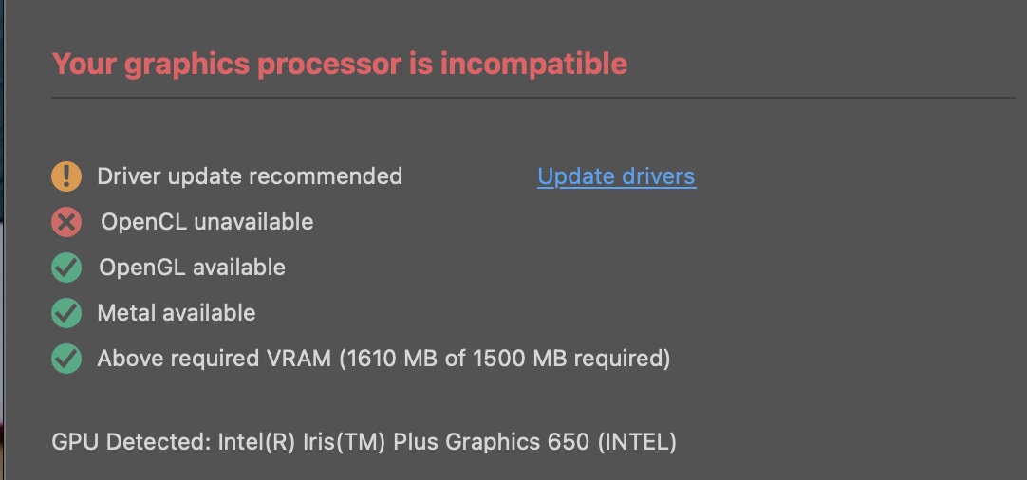Screen dimensions: 1027x480
Task: Click the word "incompatible" in the heading
Action: 533,64
